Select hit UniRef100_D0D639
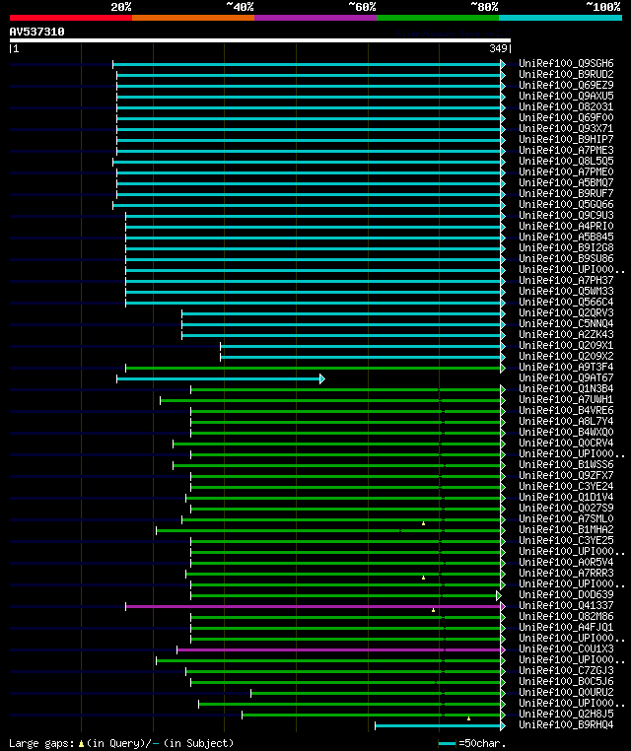Image resolution: width=631 pixels, height=751 pixels. click(x=566, y=595)
